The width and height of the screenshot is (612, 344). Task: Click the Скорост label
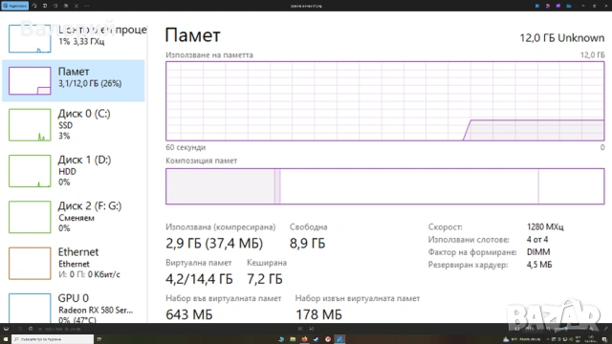[x=445, y=226]
